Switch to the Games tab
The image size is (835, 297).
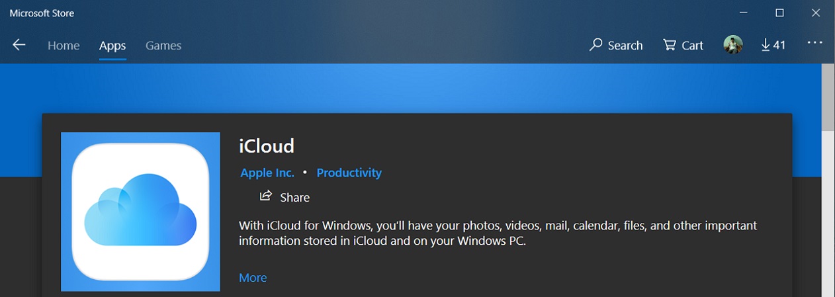pos(163,46)
